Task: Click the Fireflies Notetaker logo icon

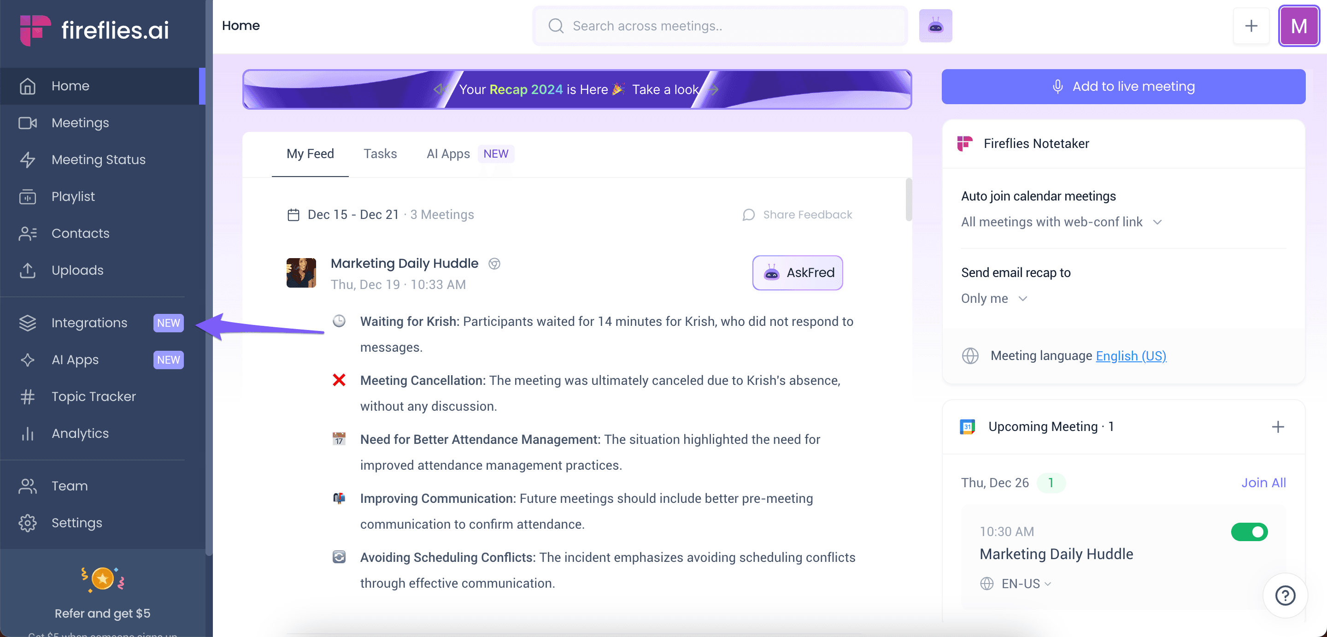Action: (x=964, y=143)
